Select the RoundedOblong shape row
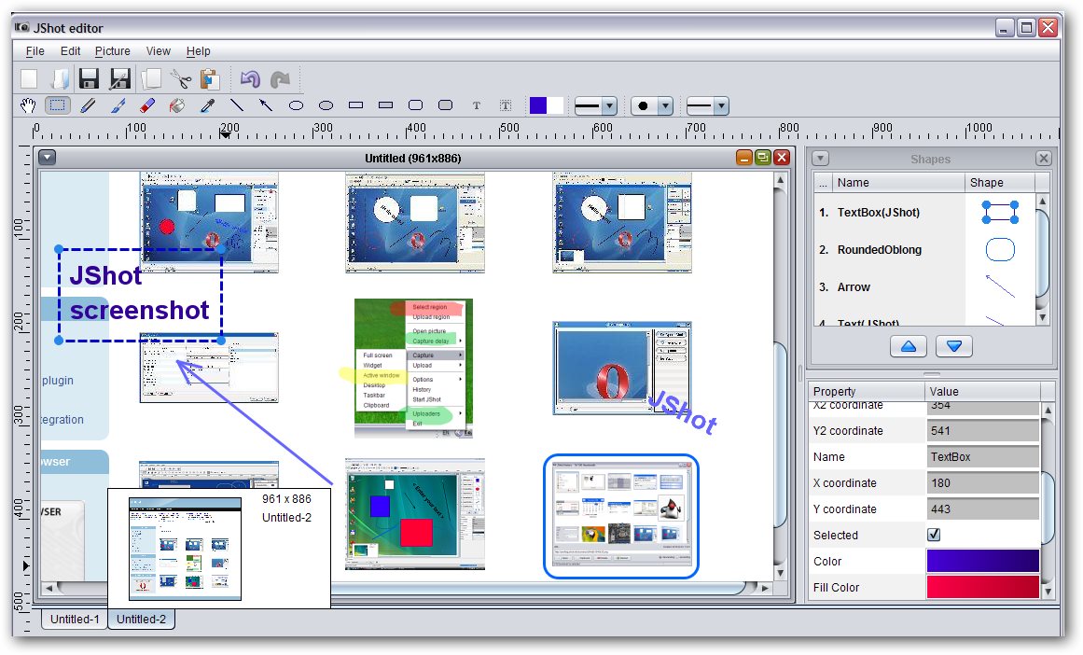The image size is (1083, 655). tap(924, 249)
